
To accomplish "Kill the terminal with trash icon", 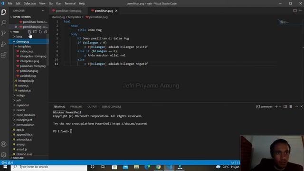I will (x=291, y=106).
